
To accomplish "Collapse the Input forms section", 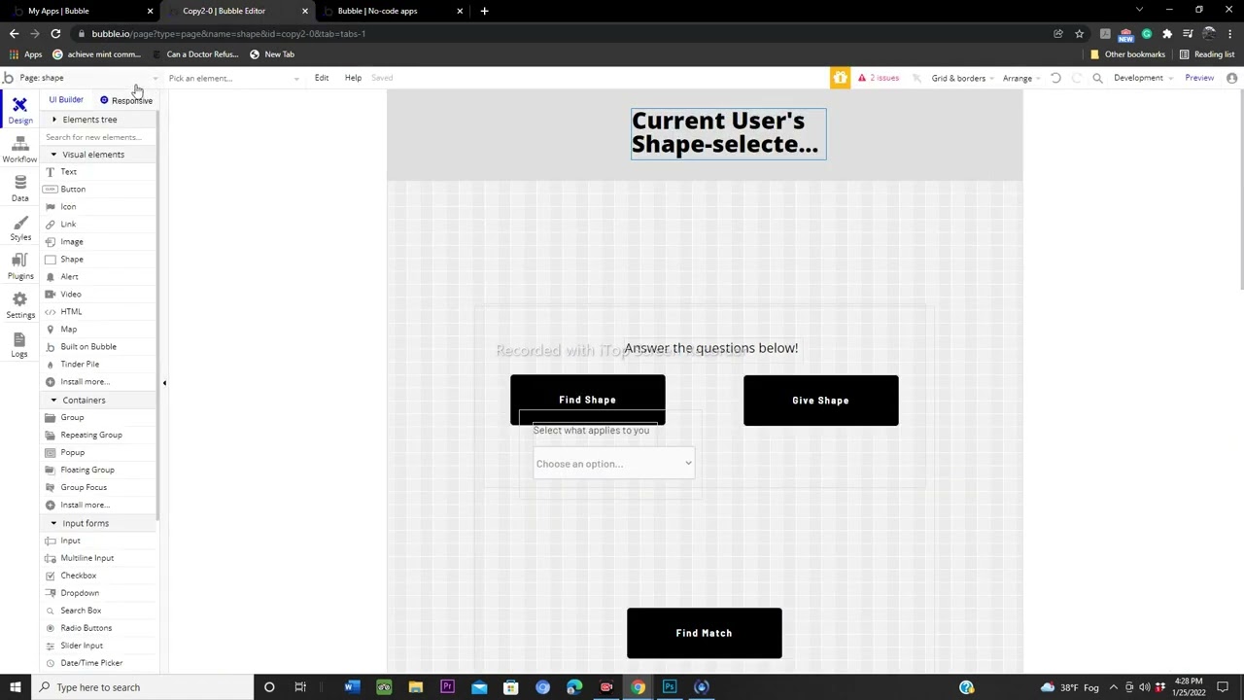I will (86, 523).
